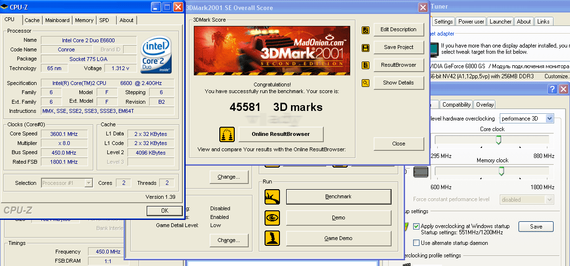570x266 pixels.
Task: Open the Power user tab in RivaTuner
Action: point(471,22)
